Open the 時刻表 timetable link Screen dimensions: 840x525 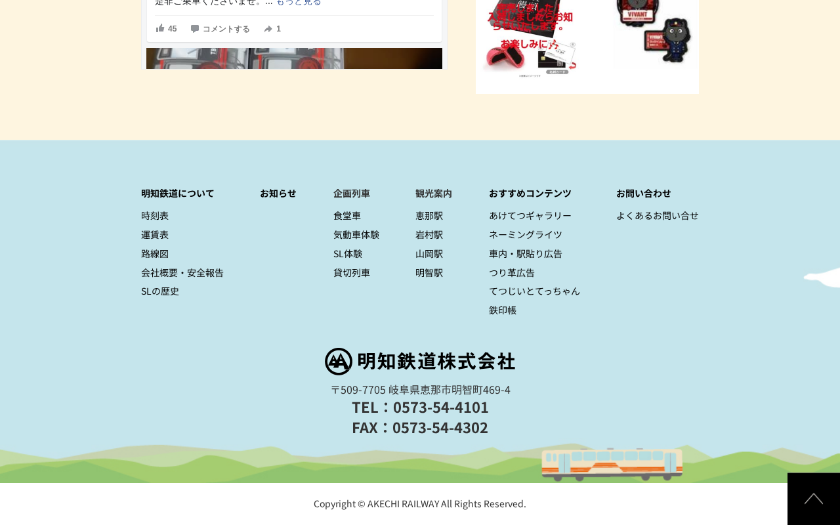155,215
